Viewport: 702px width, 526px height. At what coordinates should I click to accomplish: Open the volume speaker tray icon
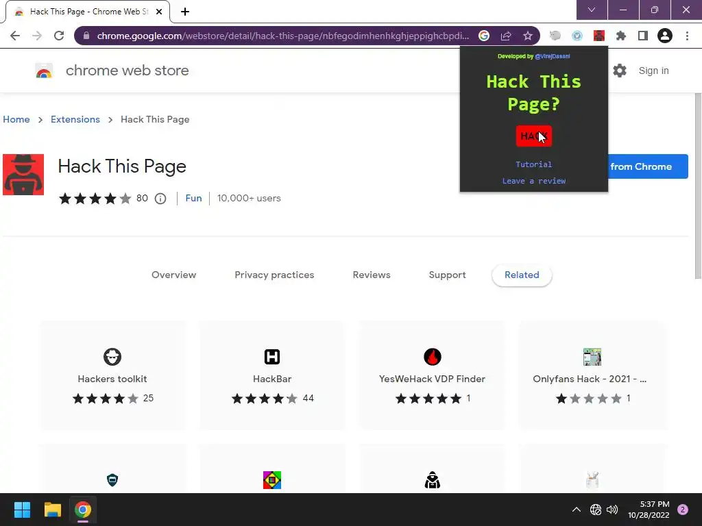pos(612,510)
